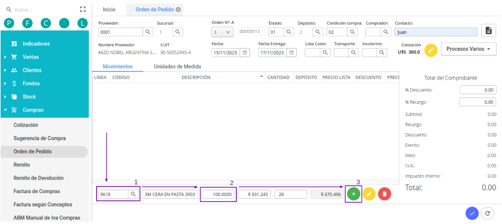Open the round L shortcut

click(x=82, y=23)
